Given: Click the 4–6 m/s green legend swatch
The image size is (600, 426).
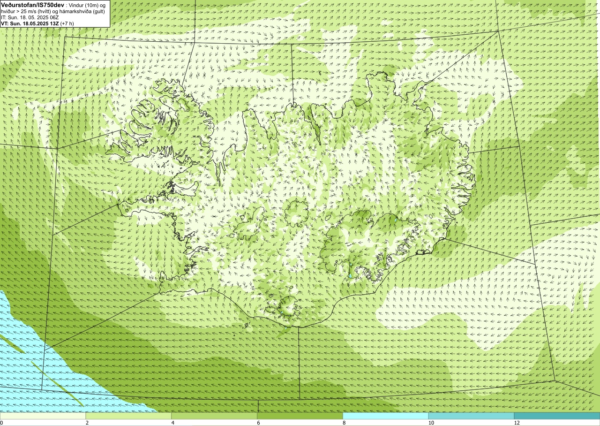Looking at the screenshot, I should click(214, 416).
